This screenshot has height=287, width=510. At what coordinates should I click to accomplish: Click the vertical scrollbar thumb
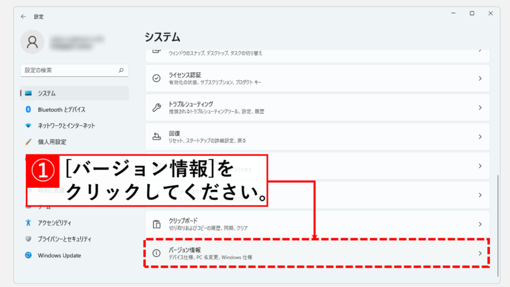(x=498, y=226)
